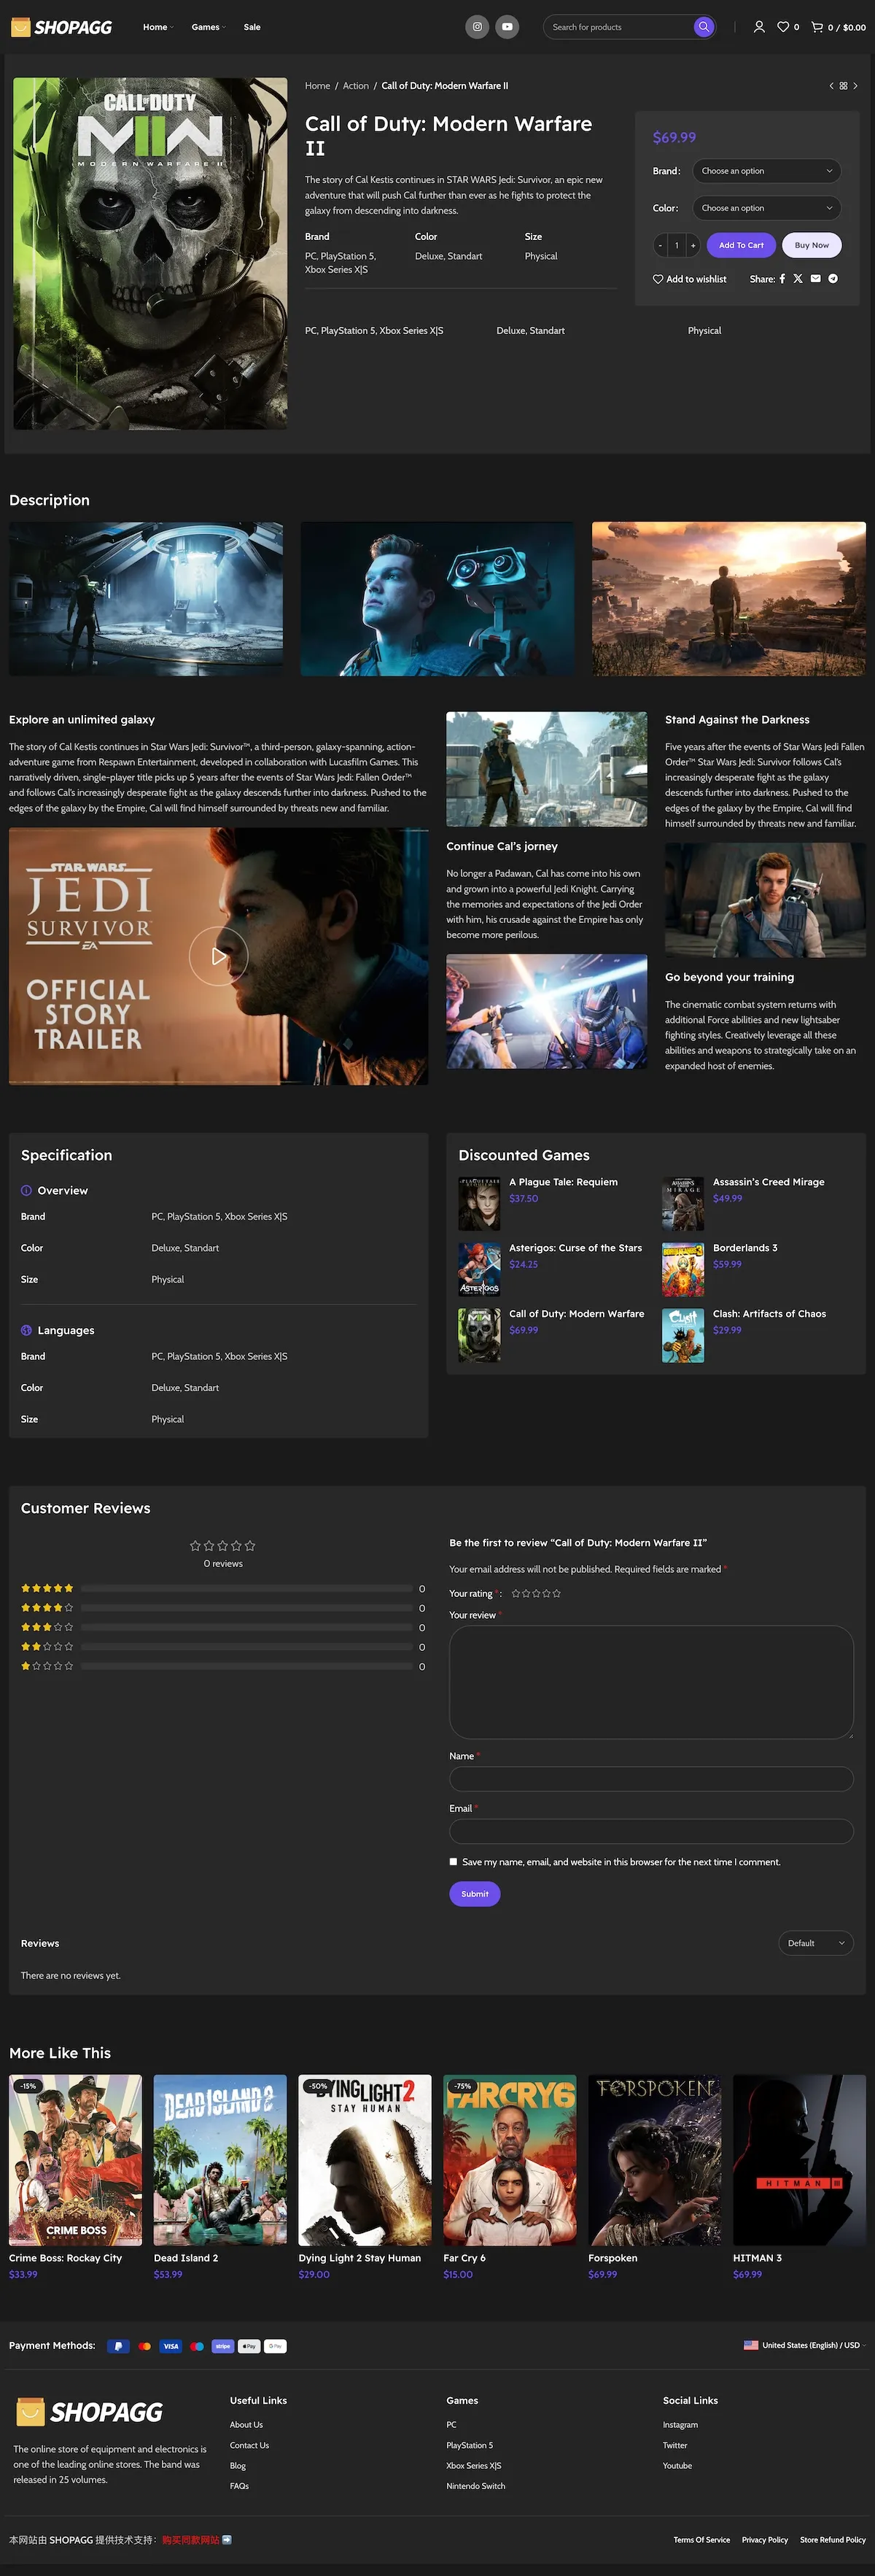Submit the review form
Image resolution: width=875 pixels, height=2576 pixels.
click(x=475, y=1894)
